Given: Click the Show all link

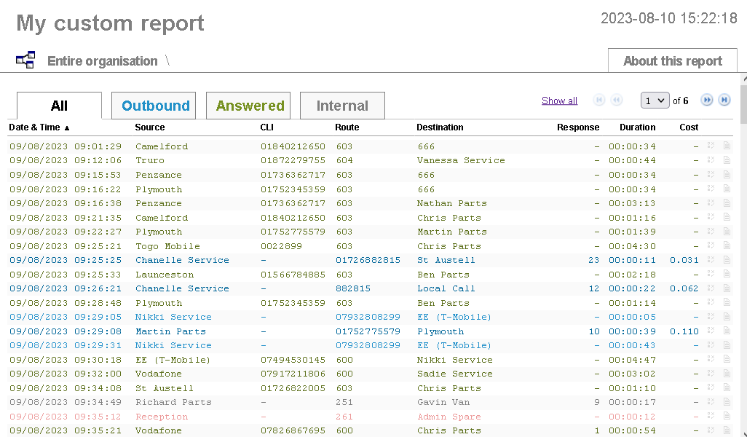Looking at the screenshot, I should [559, 101].
